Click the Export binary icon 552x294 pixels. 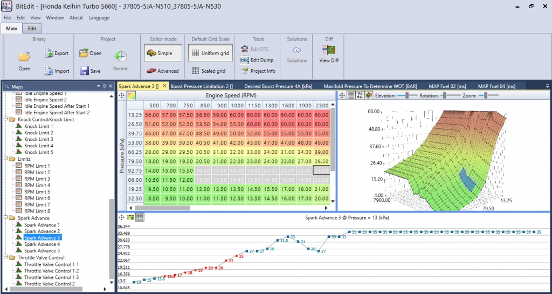pos(48,53)
